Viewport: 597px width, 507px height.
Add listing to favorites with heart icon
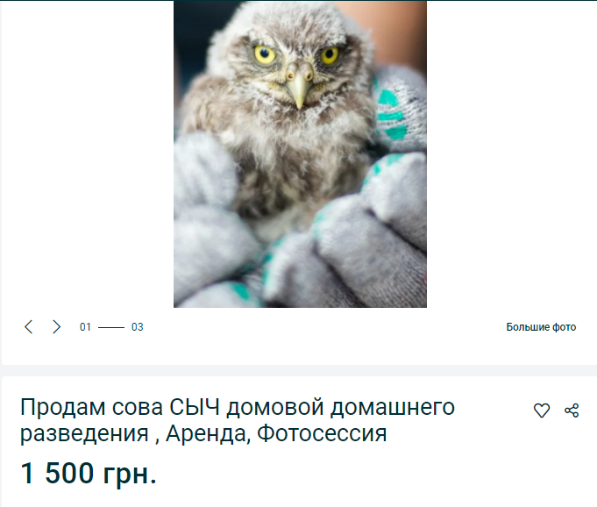tap(542, 411)
